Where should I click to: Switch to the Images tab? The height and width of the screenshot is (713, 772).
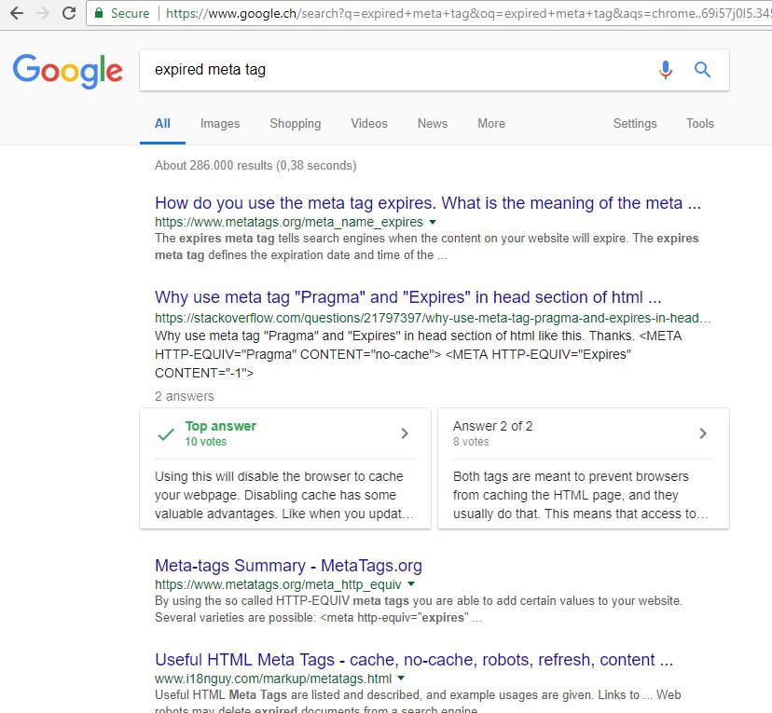[220, 123]
